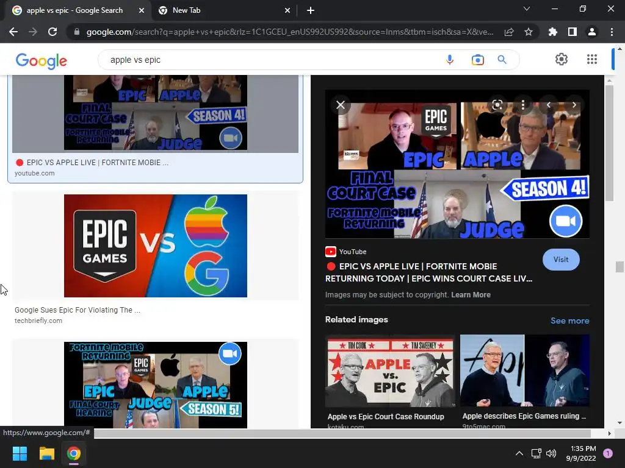Start voice search with microphone icon
Image resolution: width=625 pixels, height=468 pixels.
click(x=450, y=60)
